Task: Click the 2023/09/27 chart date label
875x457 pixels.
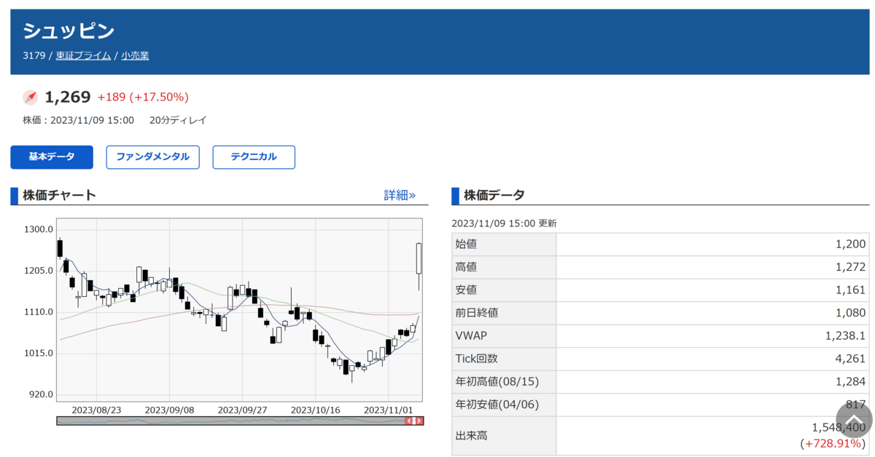Action: click(242, 410)
